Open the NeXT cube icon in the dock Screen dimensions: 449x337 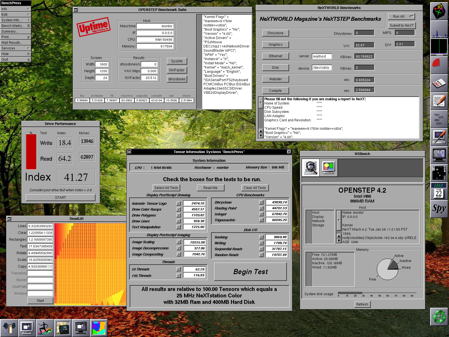pos(439,11)
